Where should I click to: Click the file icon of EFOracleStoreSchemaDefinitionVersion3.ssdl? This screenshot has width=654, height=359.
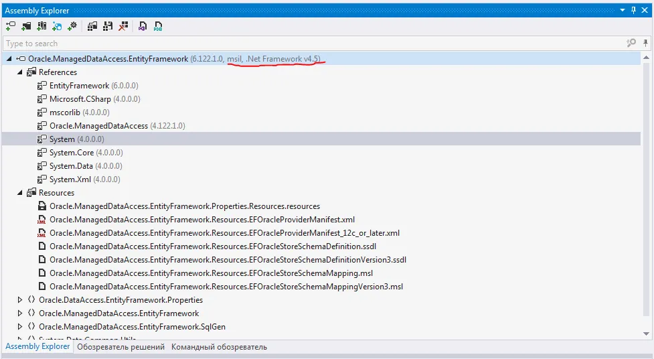(x=42, y=260)
